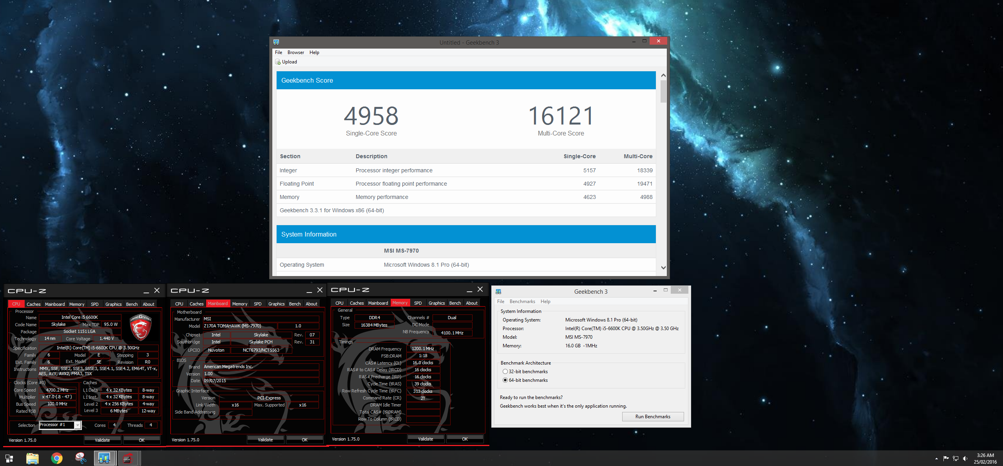
Task: Show hidden system tray icons
Action: click(936, 459)
